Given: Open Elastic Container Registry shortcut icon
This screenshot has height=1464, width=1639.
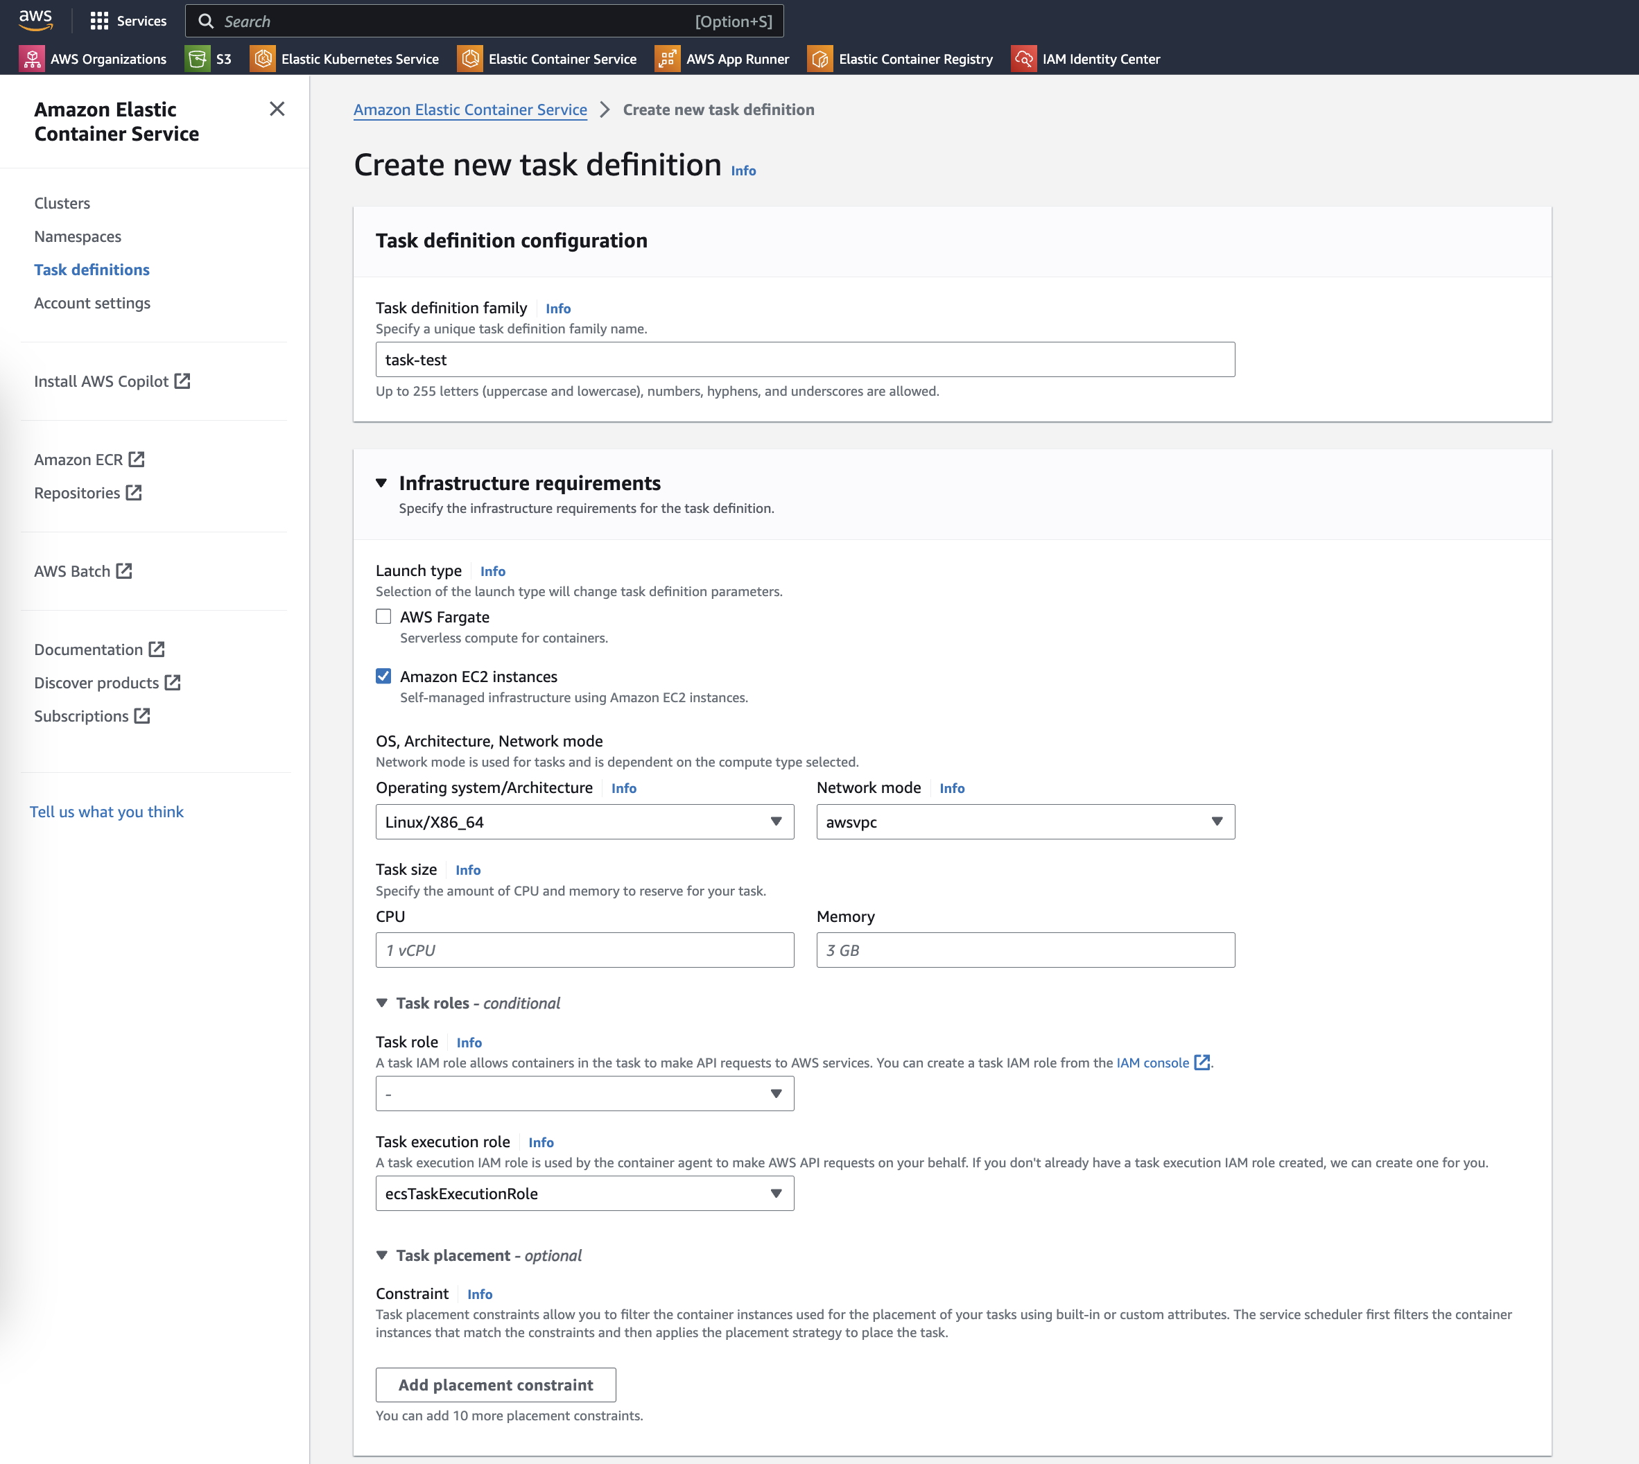Looking at the screenshot, I should (x=820, y=59).
